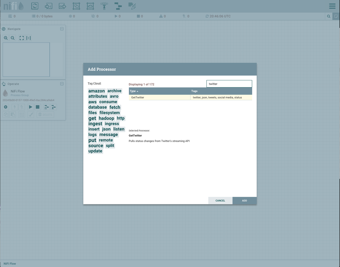Image resolution: width=340 pixels, height=267 pixels.
Task: Sort by the Type column header
Action: coord(159,91)
